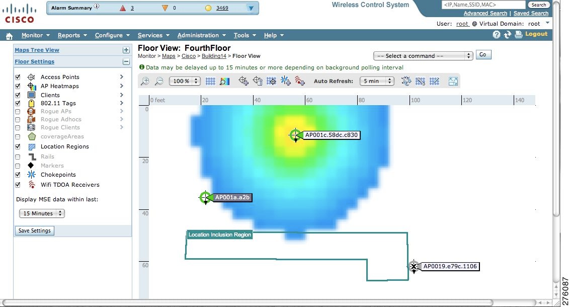Open the Auto Refresh interval dropdown
This screenshot has height=307, width=570.
coord(377,81)
